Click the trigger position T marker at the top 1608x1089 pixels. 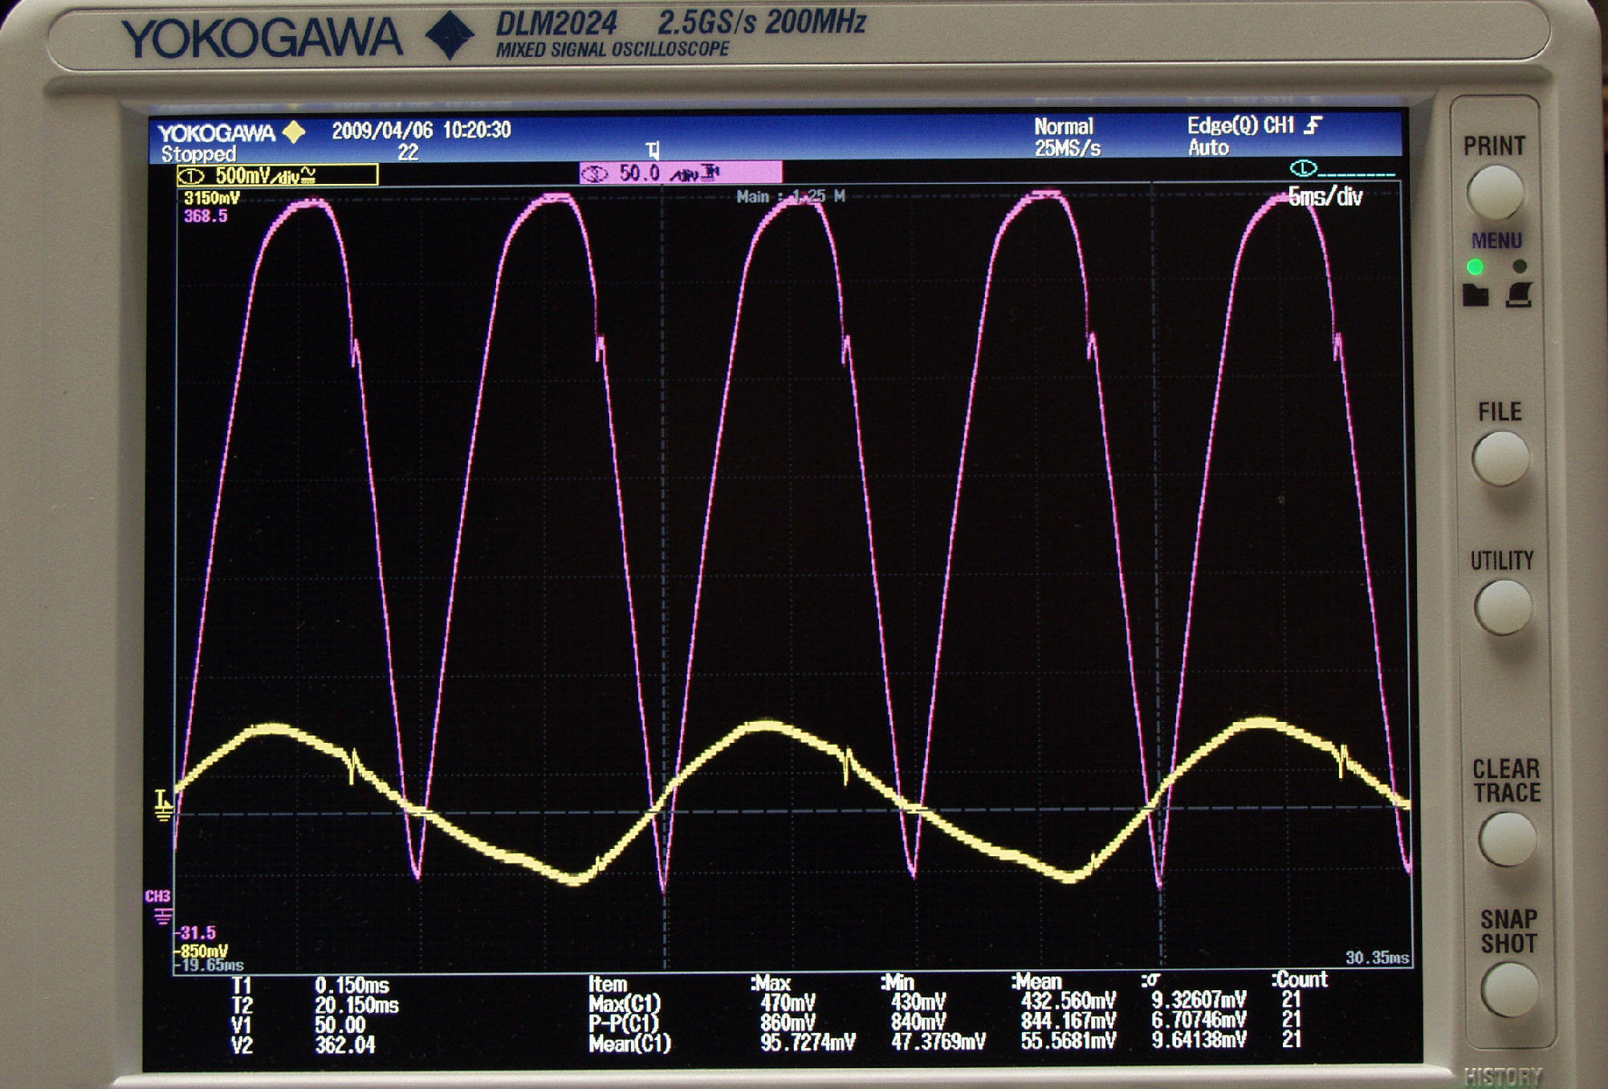coord(653,150)
